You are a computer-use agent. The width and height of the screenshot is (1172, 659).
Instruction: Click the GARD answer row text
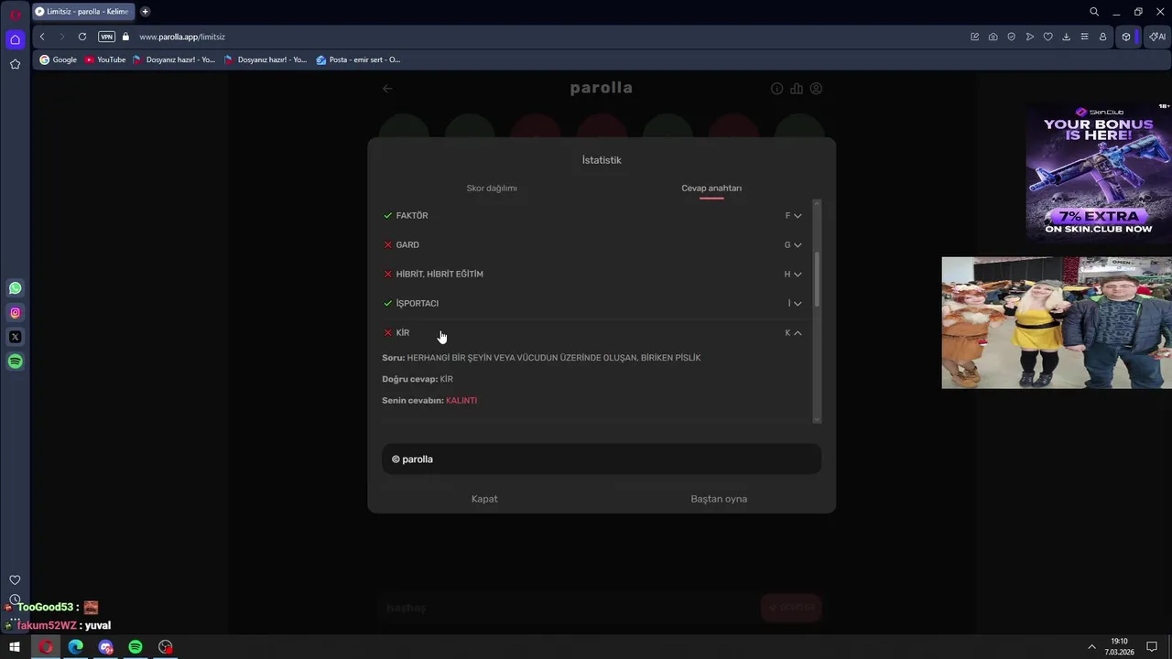407,245
